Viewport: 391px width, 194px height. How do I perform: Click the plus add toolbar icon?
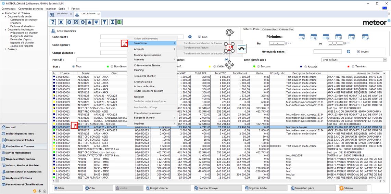[x=83, y=22]
